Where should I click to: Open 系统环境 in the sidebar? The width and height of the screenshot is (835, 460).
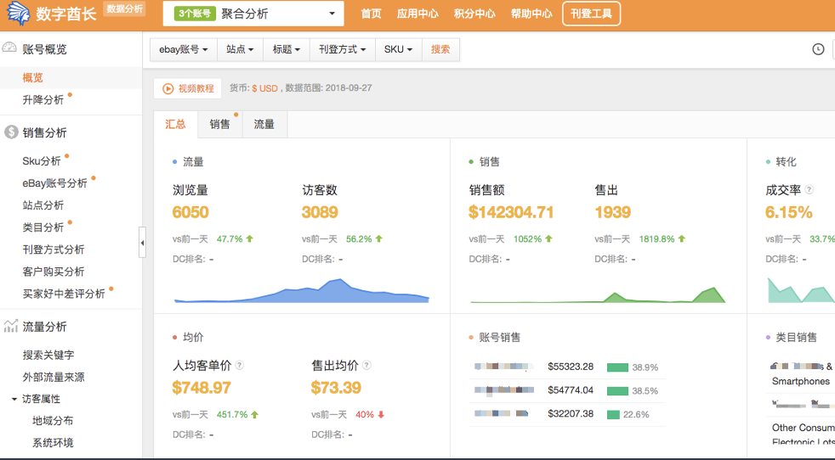click(53, 443)
